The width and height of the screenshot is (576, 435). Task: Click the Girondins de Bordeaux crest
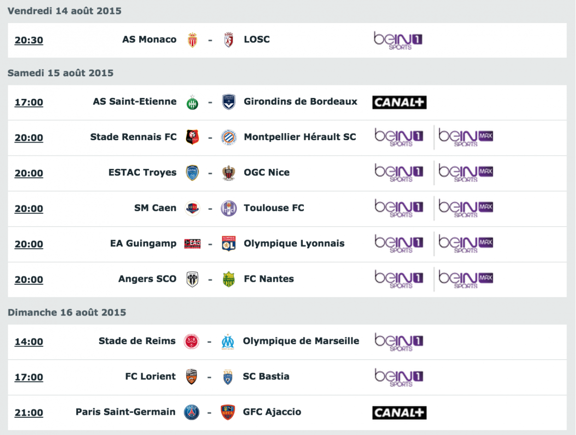[x=228, y=102]
